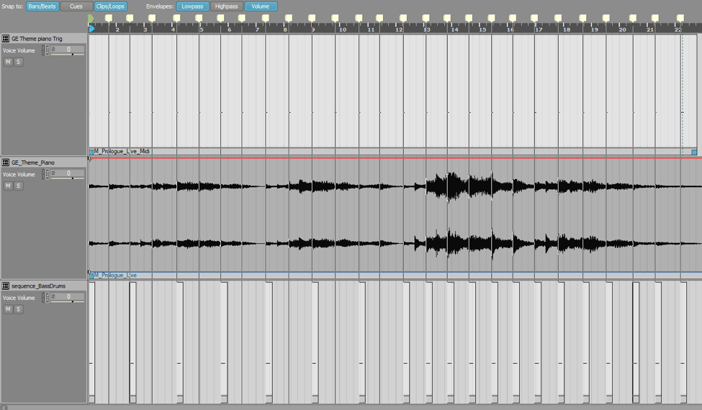702x410 pixels.
Task: Click the sequence_BassDrums track icon
Action: (6, 286)
